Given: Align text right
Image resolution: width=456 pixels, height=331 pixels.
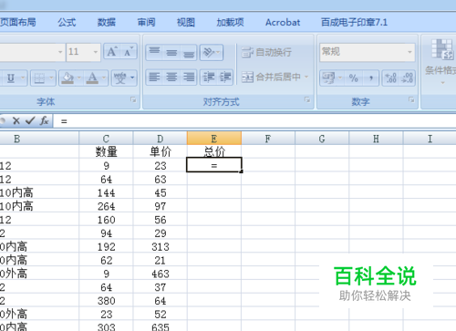Looking at the screenshot, I should 189,78.
